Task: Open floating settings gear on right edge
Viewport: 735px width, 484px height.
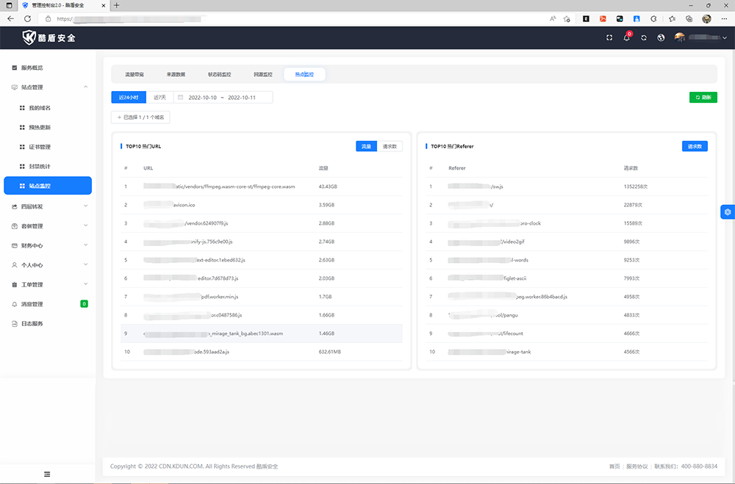Action: pyautogui.click(x=728, y=212)
